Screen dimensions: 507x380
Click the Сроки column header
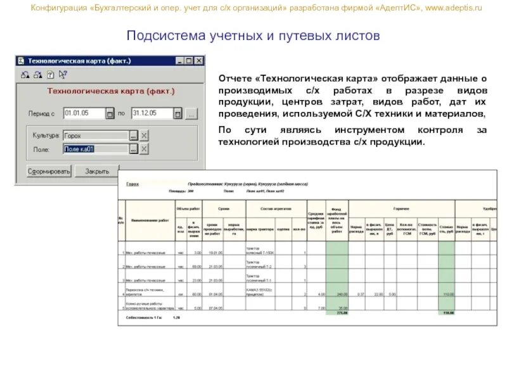click(224, 209)
